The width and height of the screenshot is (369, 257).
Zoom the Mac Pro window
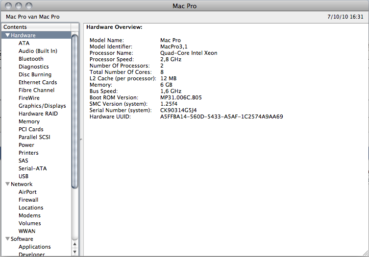(29, 6)
